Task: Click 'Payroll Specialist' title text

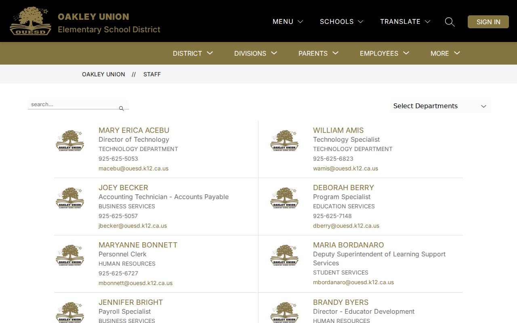Action: (x=124, y=312)
